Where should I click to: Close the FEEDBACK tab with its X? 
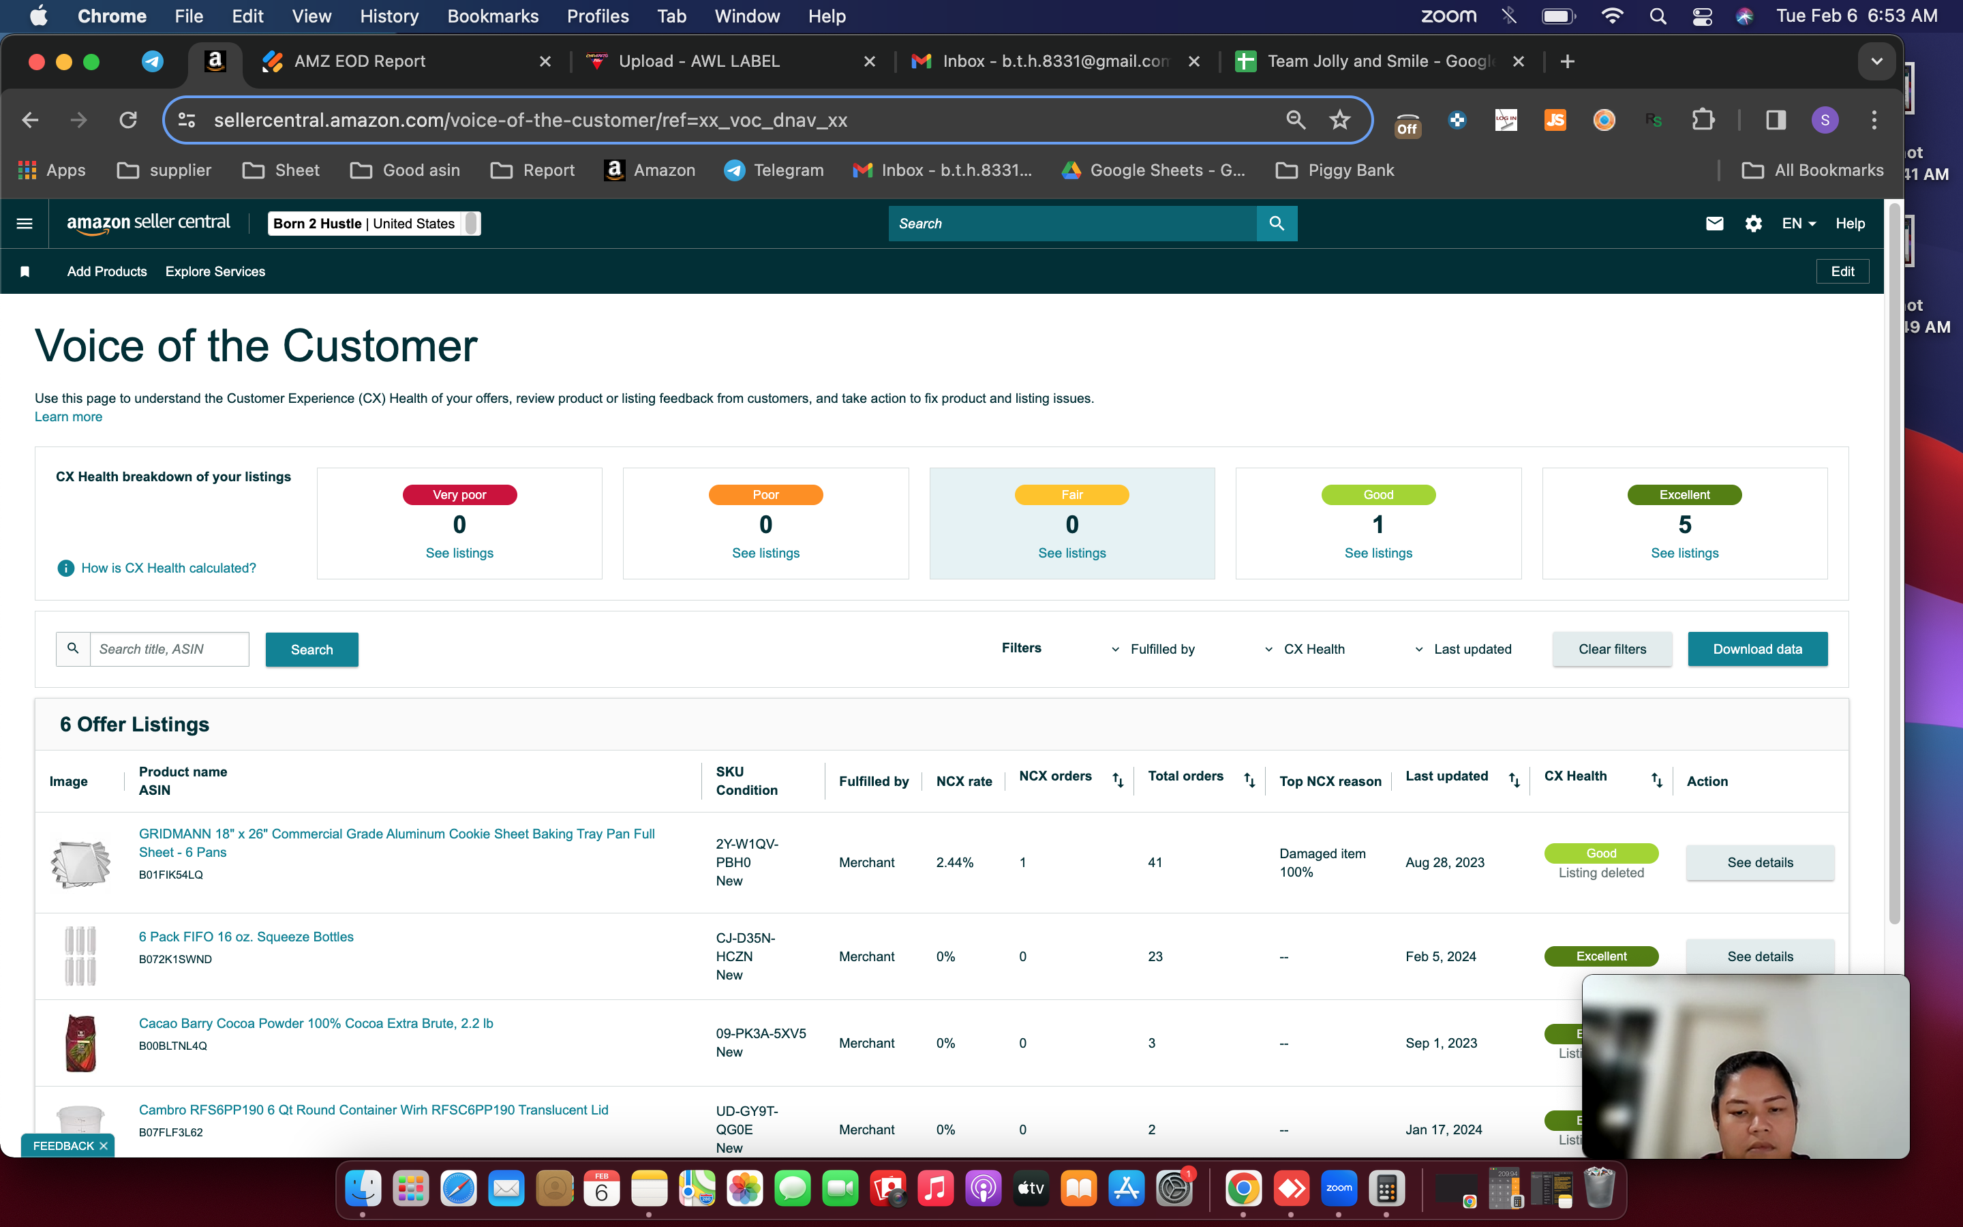point(103,1146)
